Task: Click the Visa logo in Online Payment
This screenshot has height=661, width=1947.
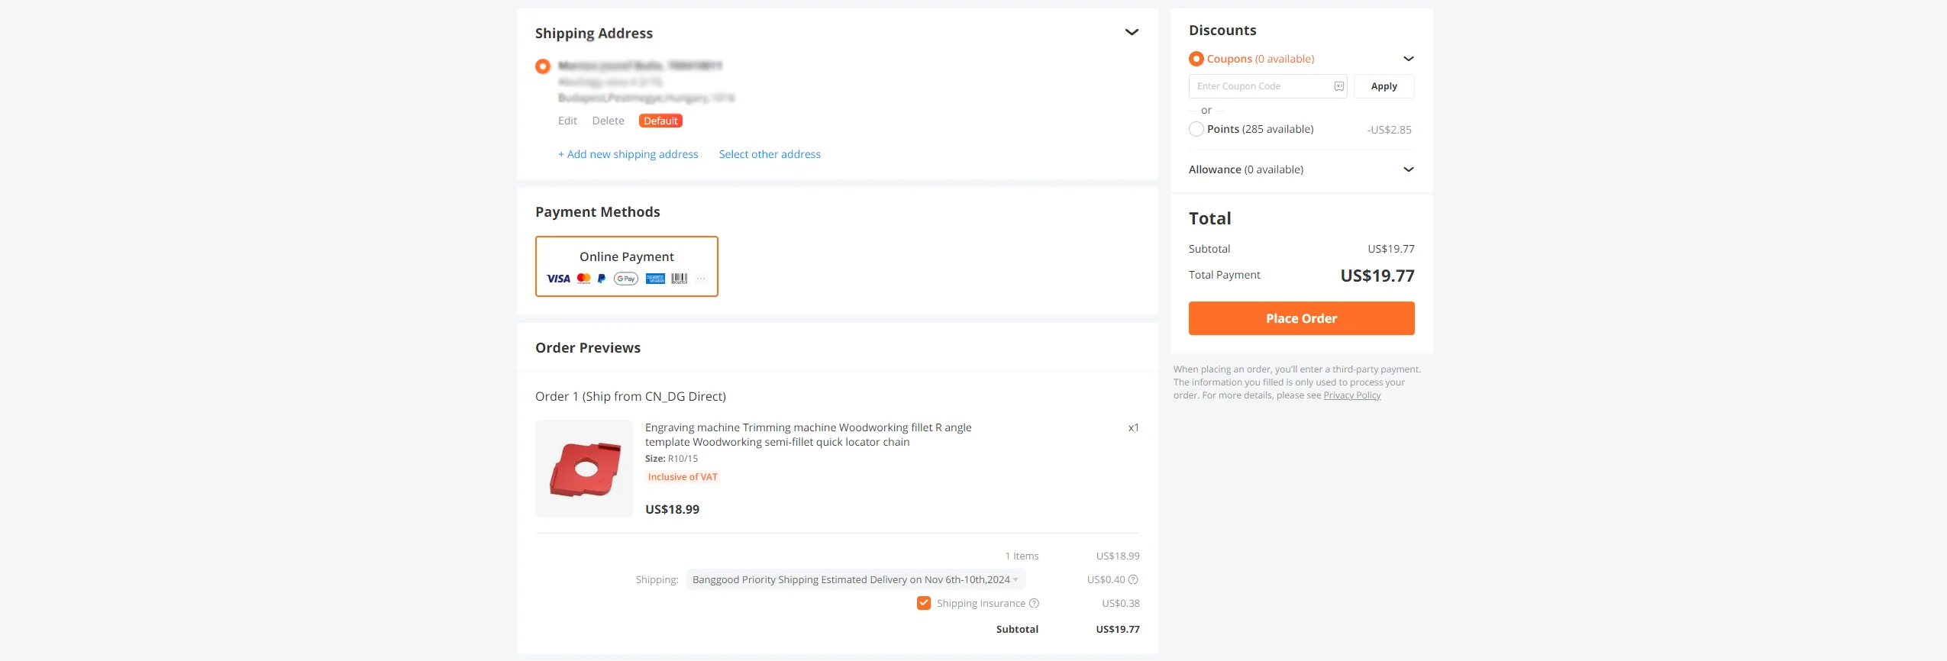Action: pyautogui.click(x=558, y=279)
